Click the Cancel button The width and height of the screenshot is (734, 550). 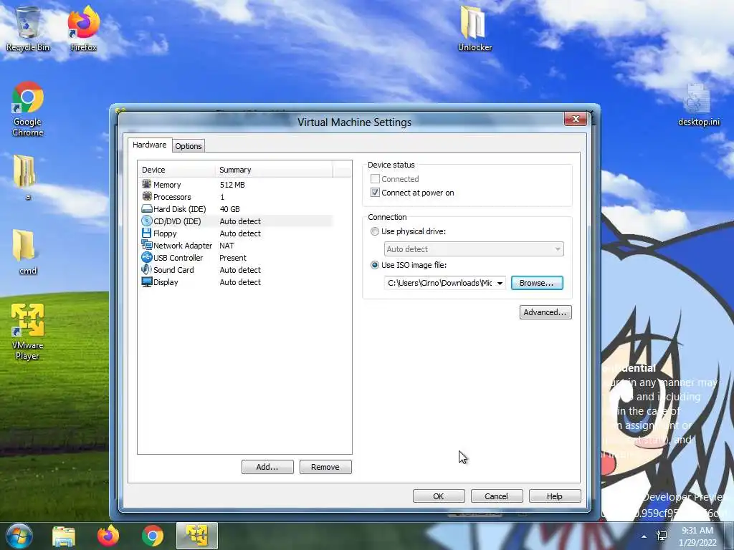tap(496, 496)
